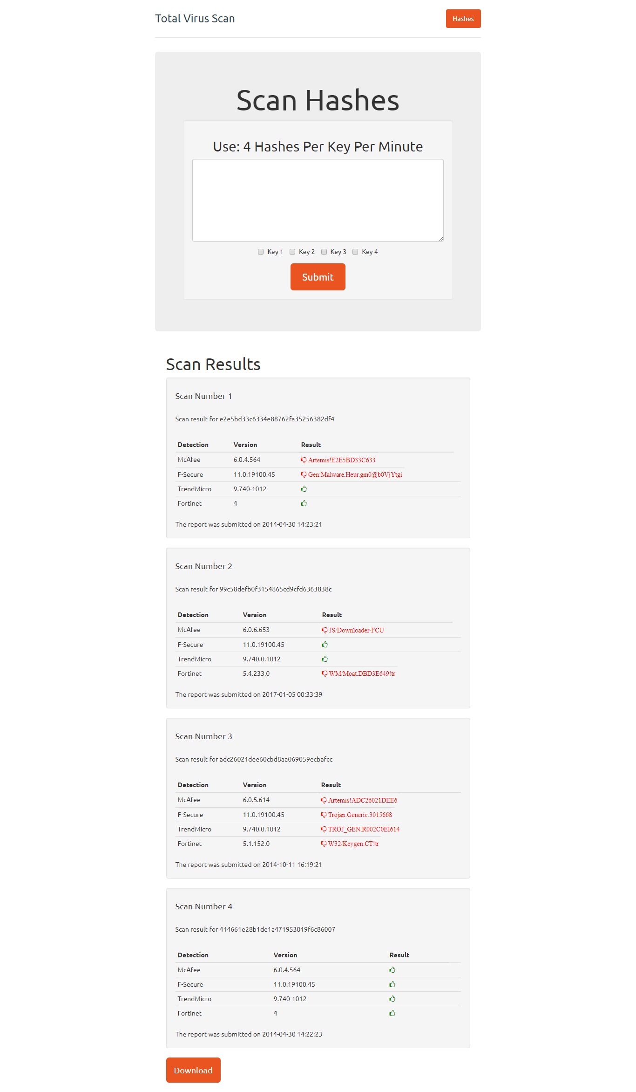Click version 6.0.5.614 for McAfee
The width and height of the screenshot is (636, 1092).
256,800
